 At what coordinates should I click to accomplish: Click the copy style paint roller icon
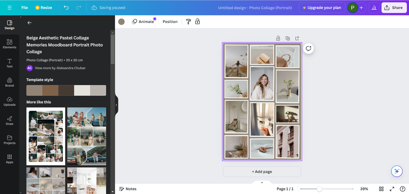189,22
